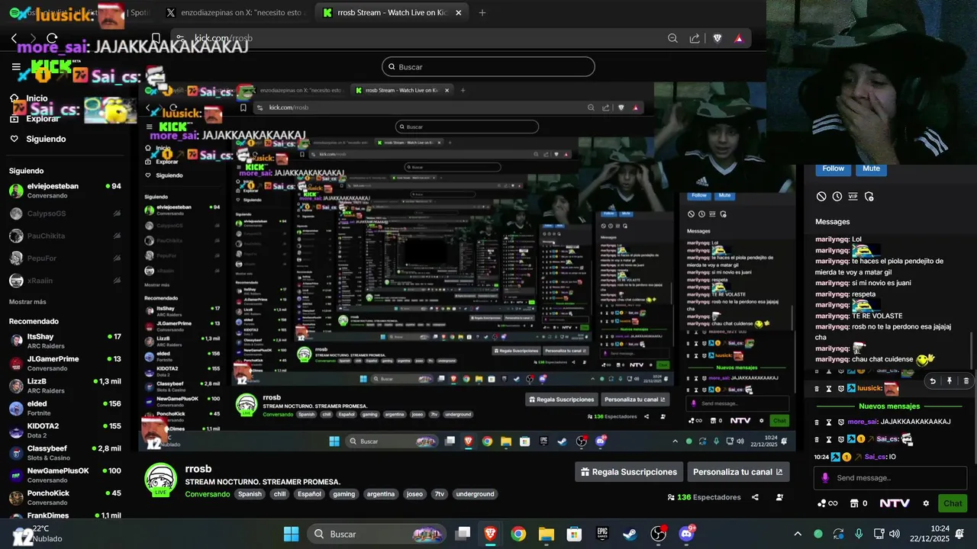
Task: Go back with the browser back arrow
Action: pos(14,38)
